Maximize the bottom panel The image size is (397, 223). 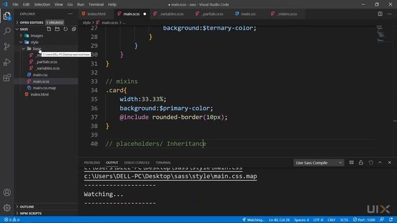380,162
